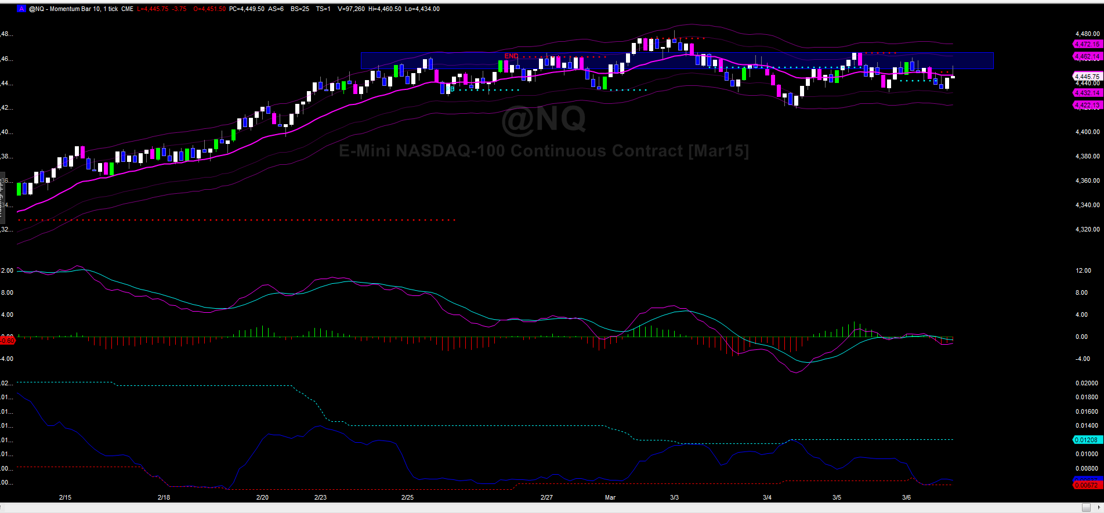Click the 3/6 date label
Viewport: 1104px width, 513px height.
tap(906, 497)
